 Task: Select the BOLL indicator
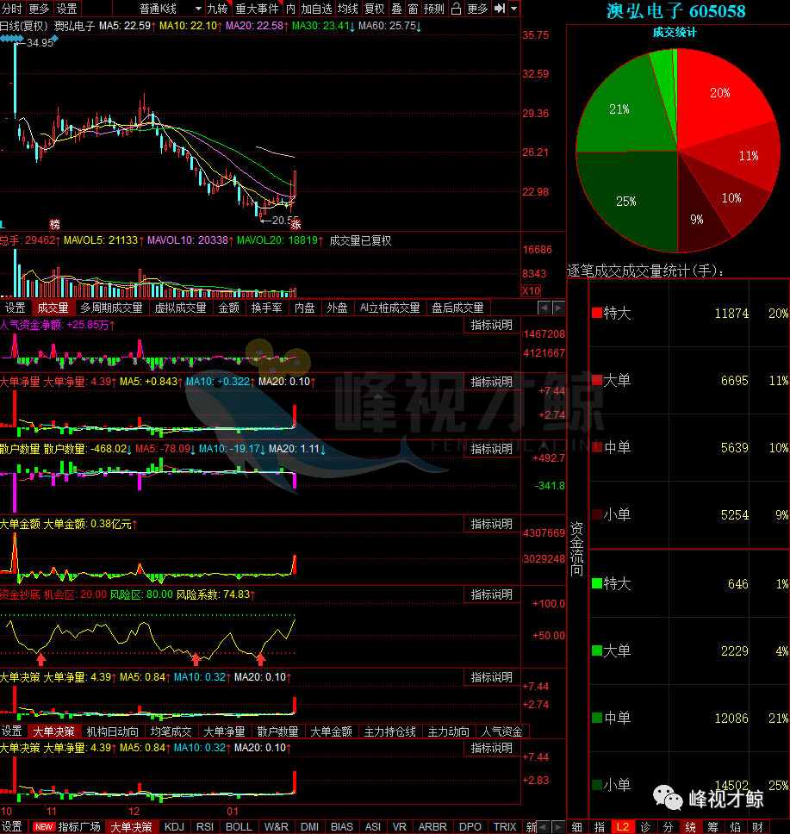coord(239,826)
